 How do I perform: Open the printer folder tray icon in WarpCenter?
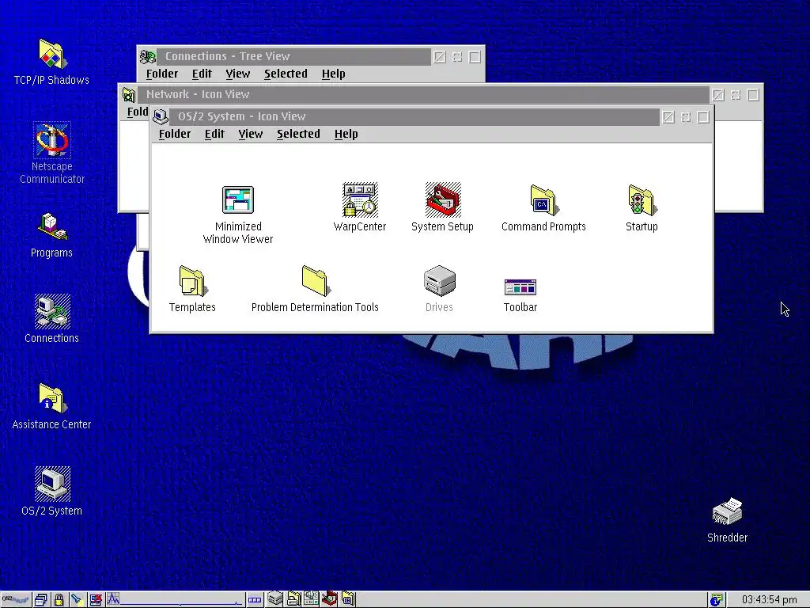(x=293, y=598)
